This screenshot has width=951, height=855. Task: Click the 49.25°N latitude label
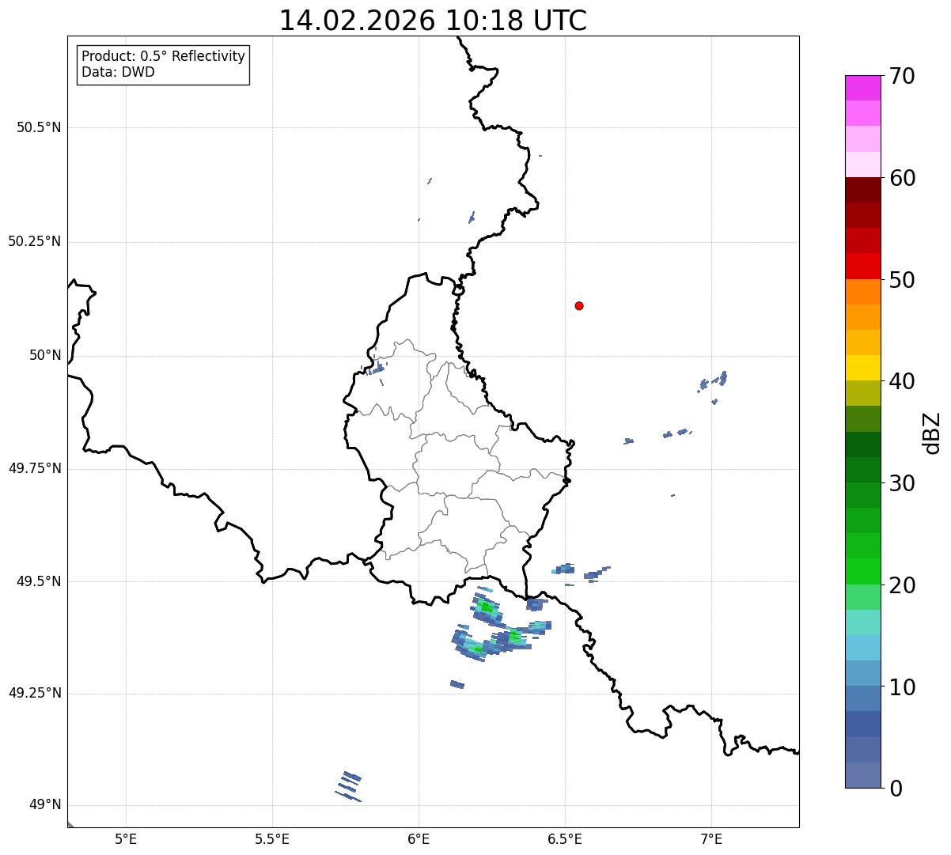(35, 693)
